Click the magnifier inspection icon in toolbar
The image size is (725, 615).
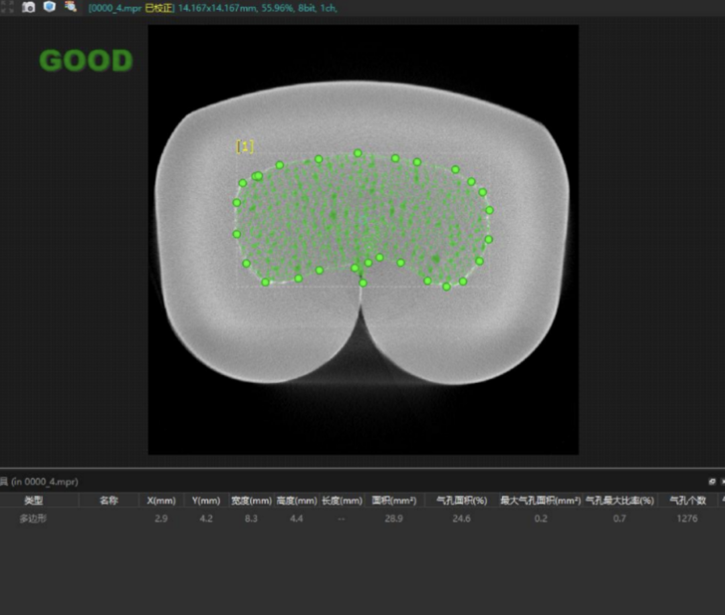tap(70, 7)
